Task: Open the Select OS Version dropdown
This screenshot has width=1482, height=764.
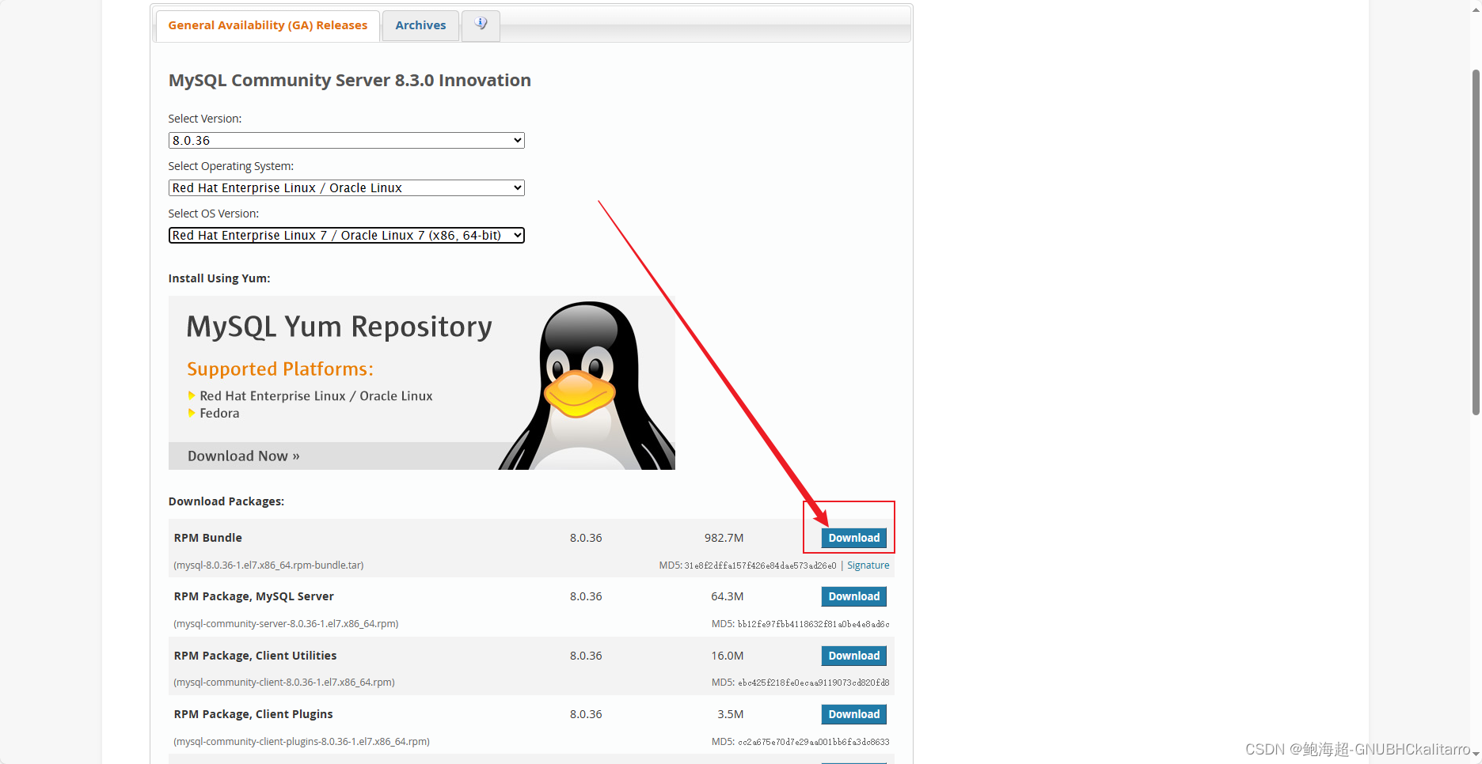Action: point(346,236)
